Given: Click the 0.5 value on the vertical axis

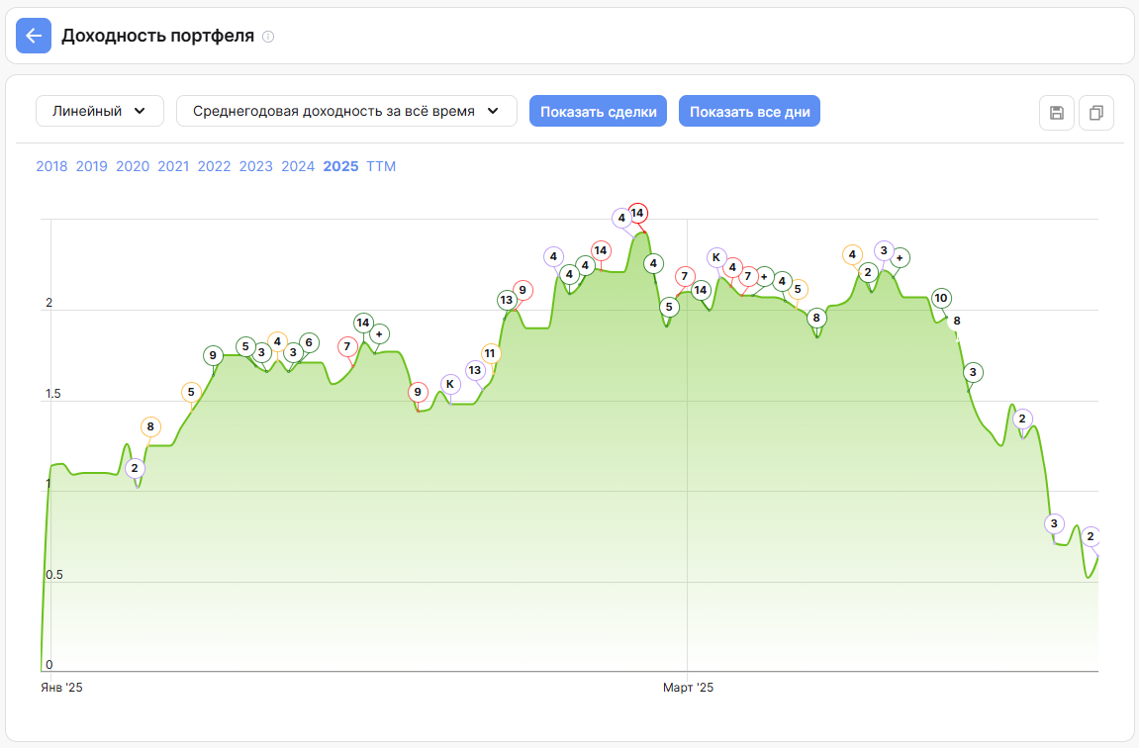Looking at the screenshot, I should pyautogui.click(x=53, y=575).
